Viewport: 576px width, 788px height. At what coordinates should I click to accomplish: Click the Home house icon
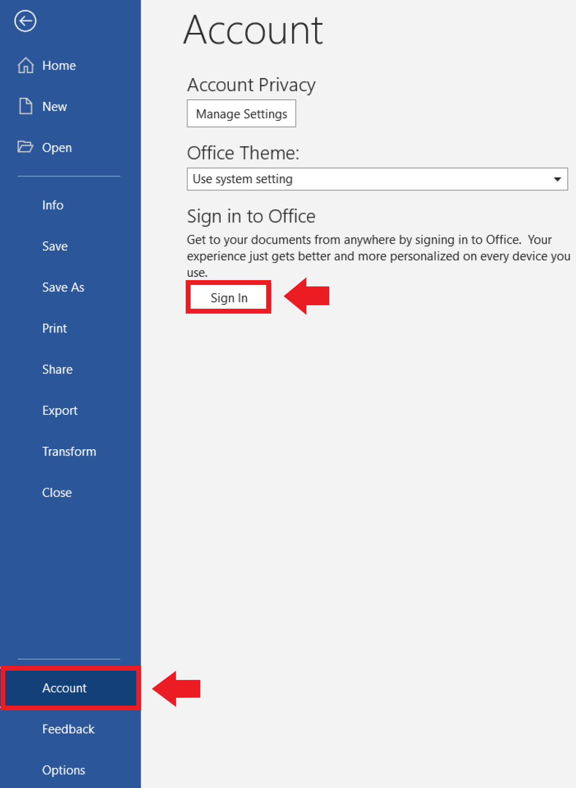(26, 65)
